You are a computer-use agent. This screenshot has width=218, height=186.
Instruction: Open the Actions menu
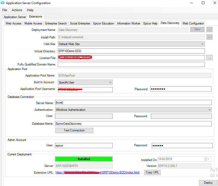pyautogui.click(x=17, y=10)
